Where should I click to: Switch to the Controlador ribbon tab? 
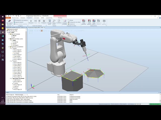[36, 18]
